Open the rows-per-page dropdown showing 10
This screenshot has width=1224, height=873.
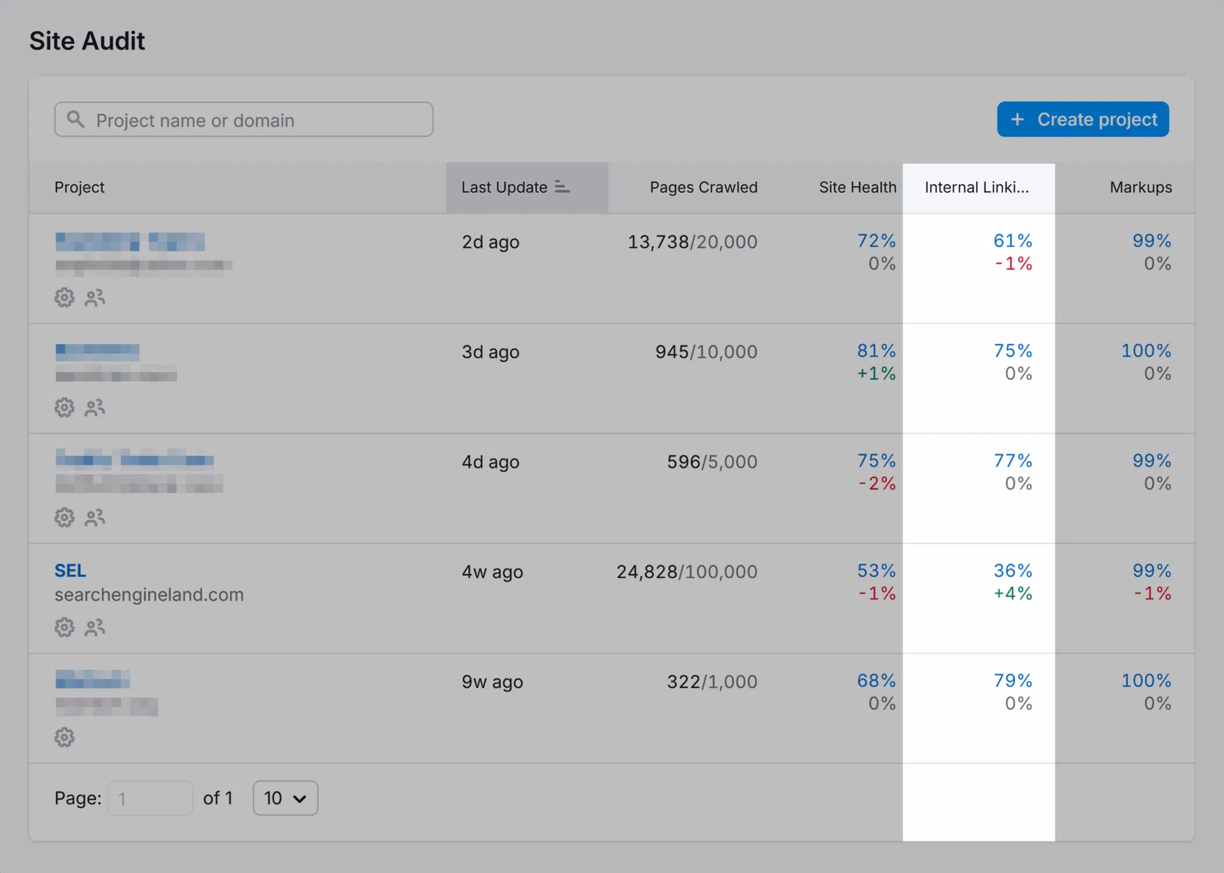(286, 798)
